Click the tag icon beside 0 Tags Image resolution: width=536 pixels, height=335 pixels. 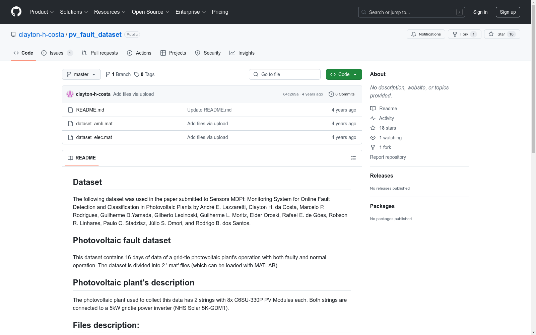(137, 74)
